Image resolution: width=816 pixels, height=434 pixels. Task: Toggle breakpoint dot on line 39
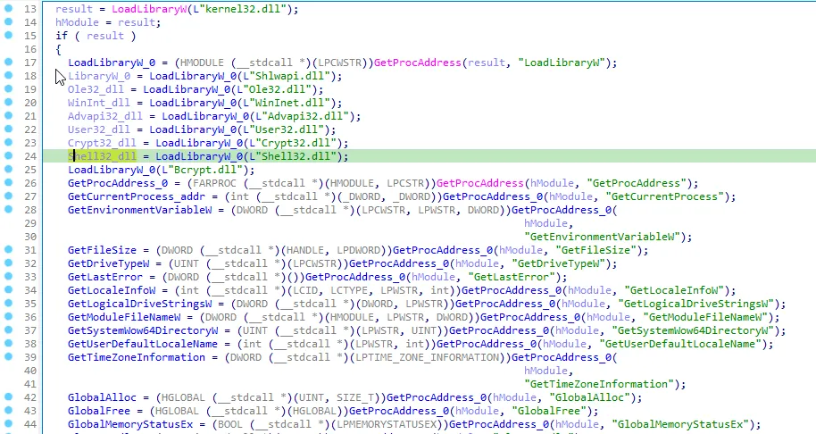[x=8, y=357]
